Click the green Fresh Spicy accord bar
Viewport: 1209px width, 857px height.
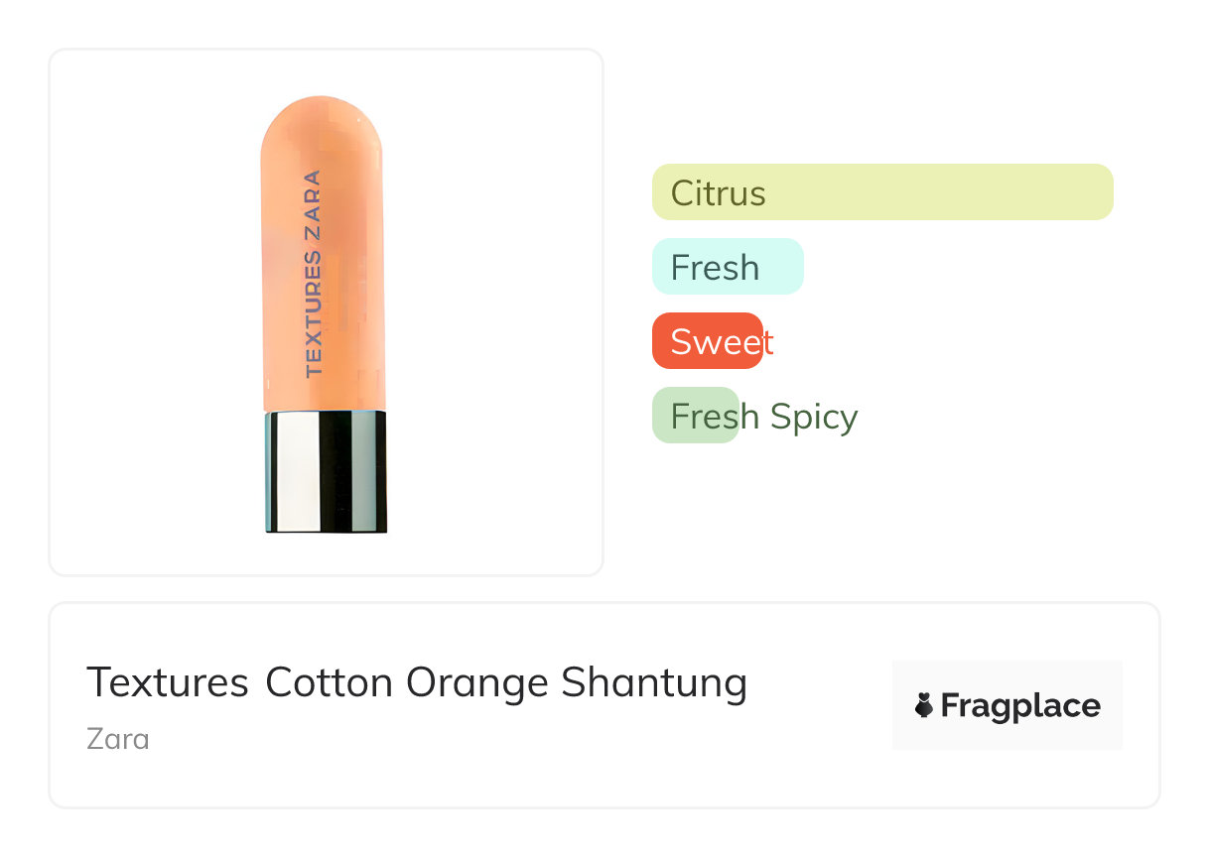[x=695, y=416]
